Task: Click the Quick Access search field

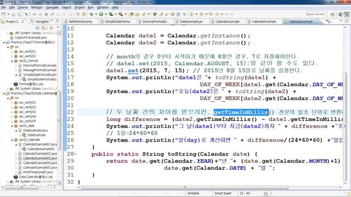Action: [315, 14]
